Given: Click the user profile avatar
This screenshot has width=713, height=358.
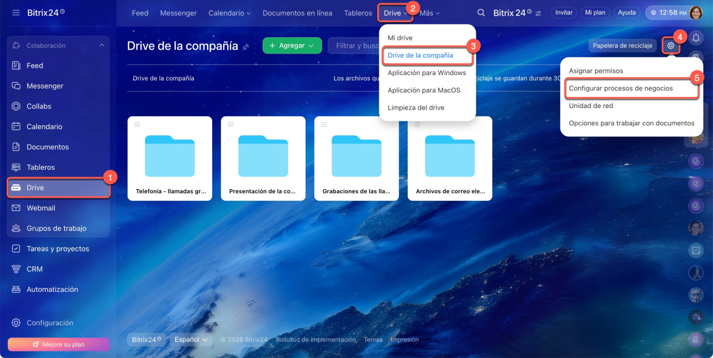Looking at the screenshot, I should [696, 12].
